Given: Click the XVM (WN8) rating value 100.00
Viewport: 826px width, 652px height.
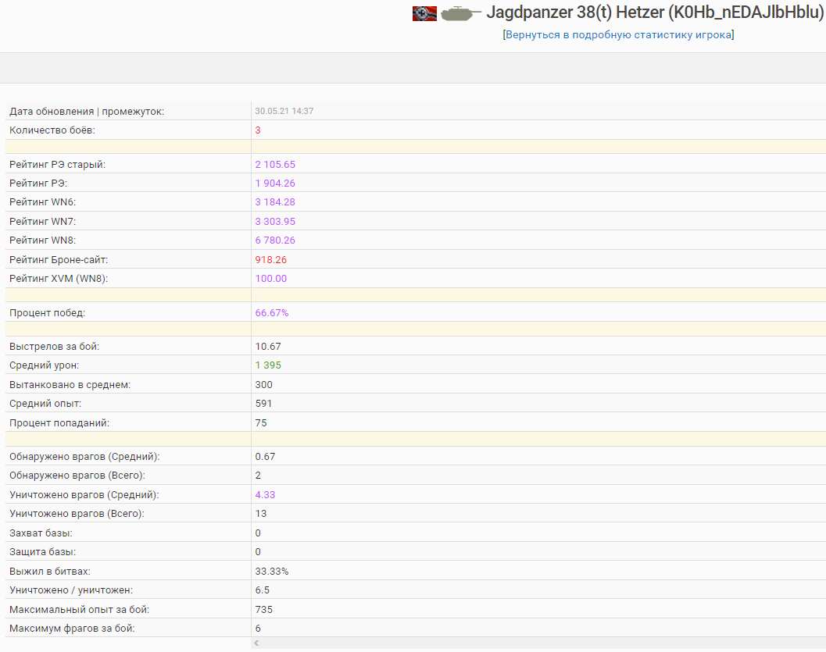Looking at the screenshot, I should pos(270,279).
